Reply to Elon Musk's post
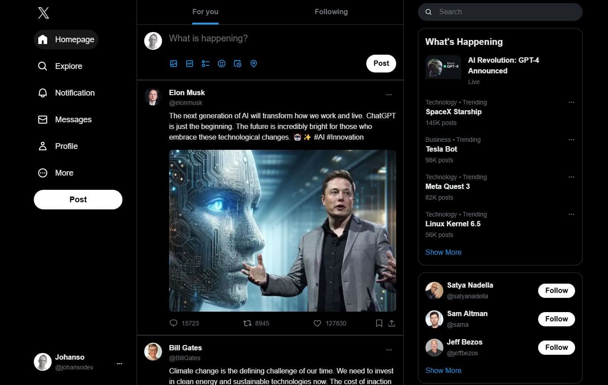The width and height of the screenshot is (608, 385). (x=174, y=323)
